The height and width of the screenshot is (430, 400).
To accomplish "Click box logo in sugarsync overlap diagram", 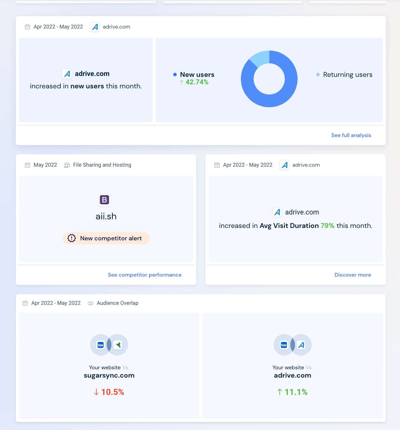I will point(100,345).
